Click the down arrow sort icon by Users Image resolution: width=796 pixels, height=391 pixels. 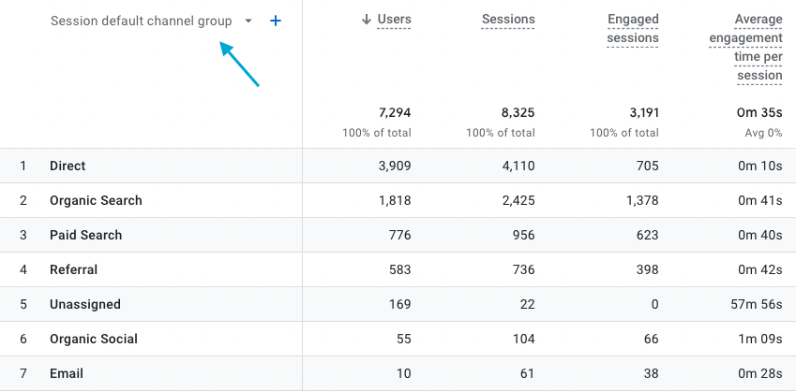point(366,20)
